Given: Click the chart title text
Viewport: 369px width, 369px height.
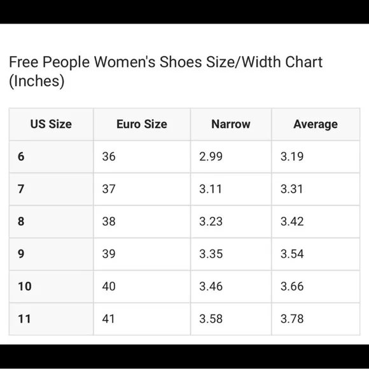Looking at the screenshot, I should [165, 71].
